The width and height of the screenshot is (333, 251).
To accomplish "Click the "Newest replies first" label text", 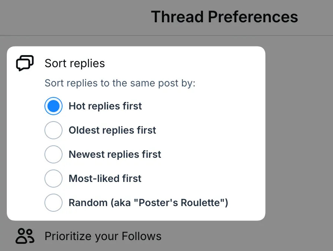I will tap(115, 154).
